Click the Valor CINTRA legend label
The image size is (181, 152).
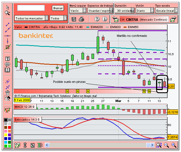tap(27, 27)
